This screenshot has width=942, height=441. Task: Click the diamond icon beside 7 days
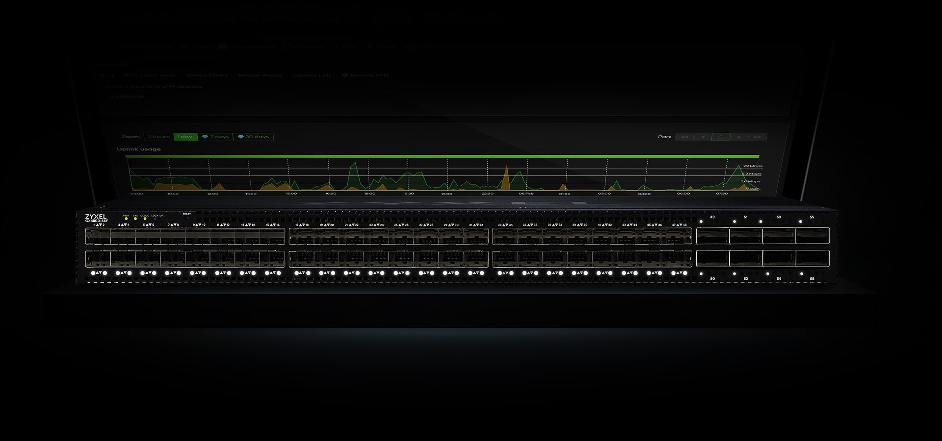[x=205, y=137]
